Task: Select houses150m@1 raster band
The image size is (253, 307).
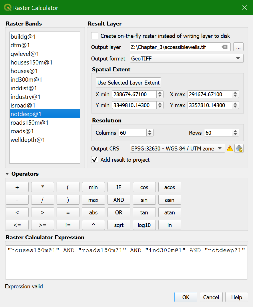Action: [x=45, y=62]
